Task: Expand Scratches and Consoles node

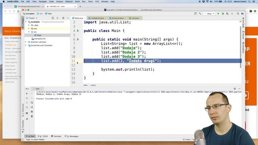Action: [x=26, y=46]
